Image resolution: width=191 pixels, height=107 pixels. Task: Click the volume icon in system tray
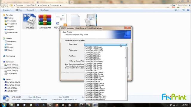pos(177,105)
